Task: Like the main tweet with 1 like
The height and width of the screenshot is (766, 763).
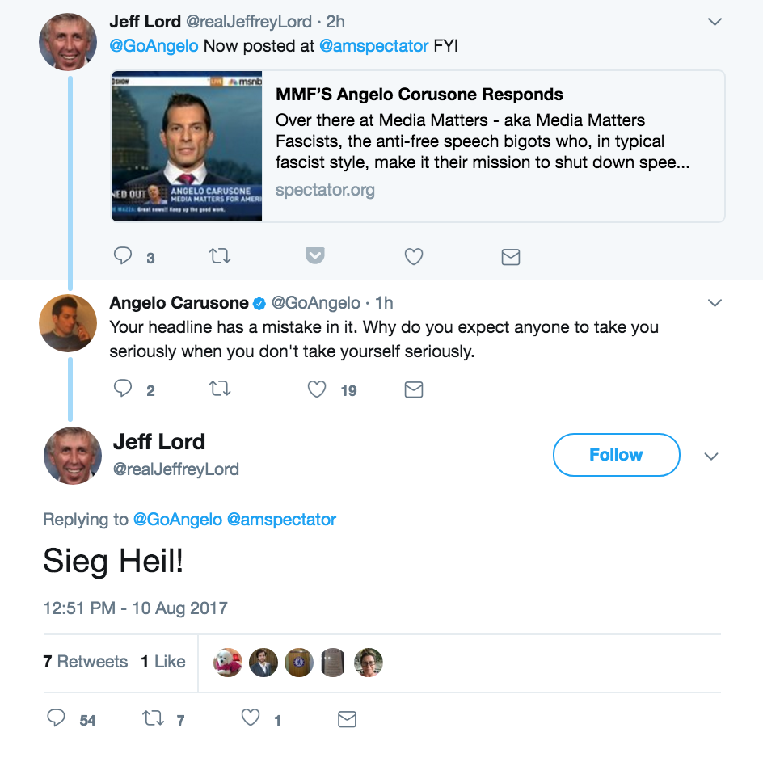Action: [x=251, y=718]
